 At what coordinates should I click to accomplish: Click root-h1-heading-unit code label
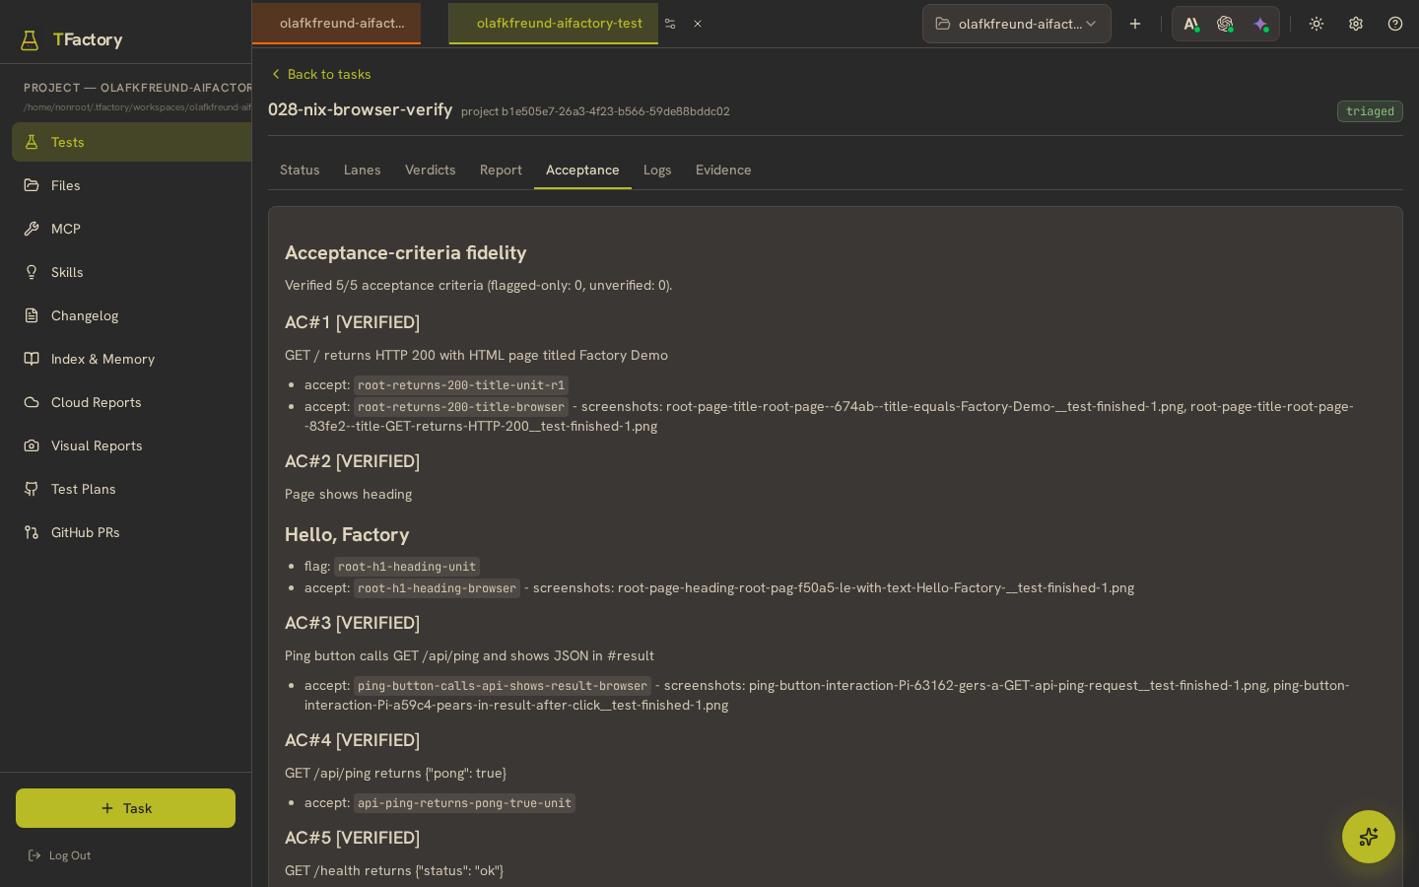click(407, 567)
